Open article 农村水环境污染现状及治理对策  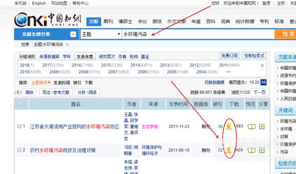[x=63, y=150]
